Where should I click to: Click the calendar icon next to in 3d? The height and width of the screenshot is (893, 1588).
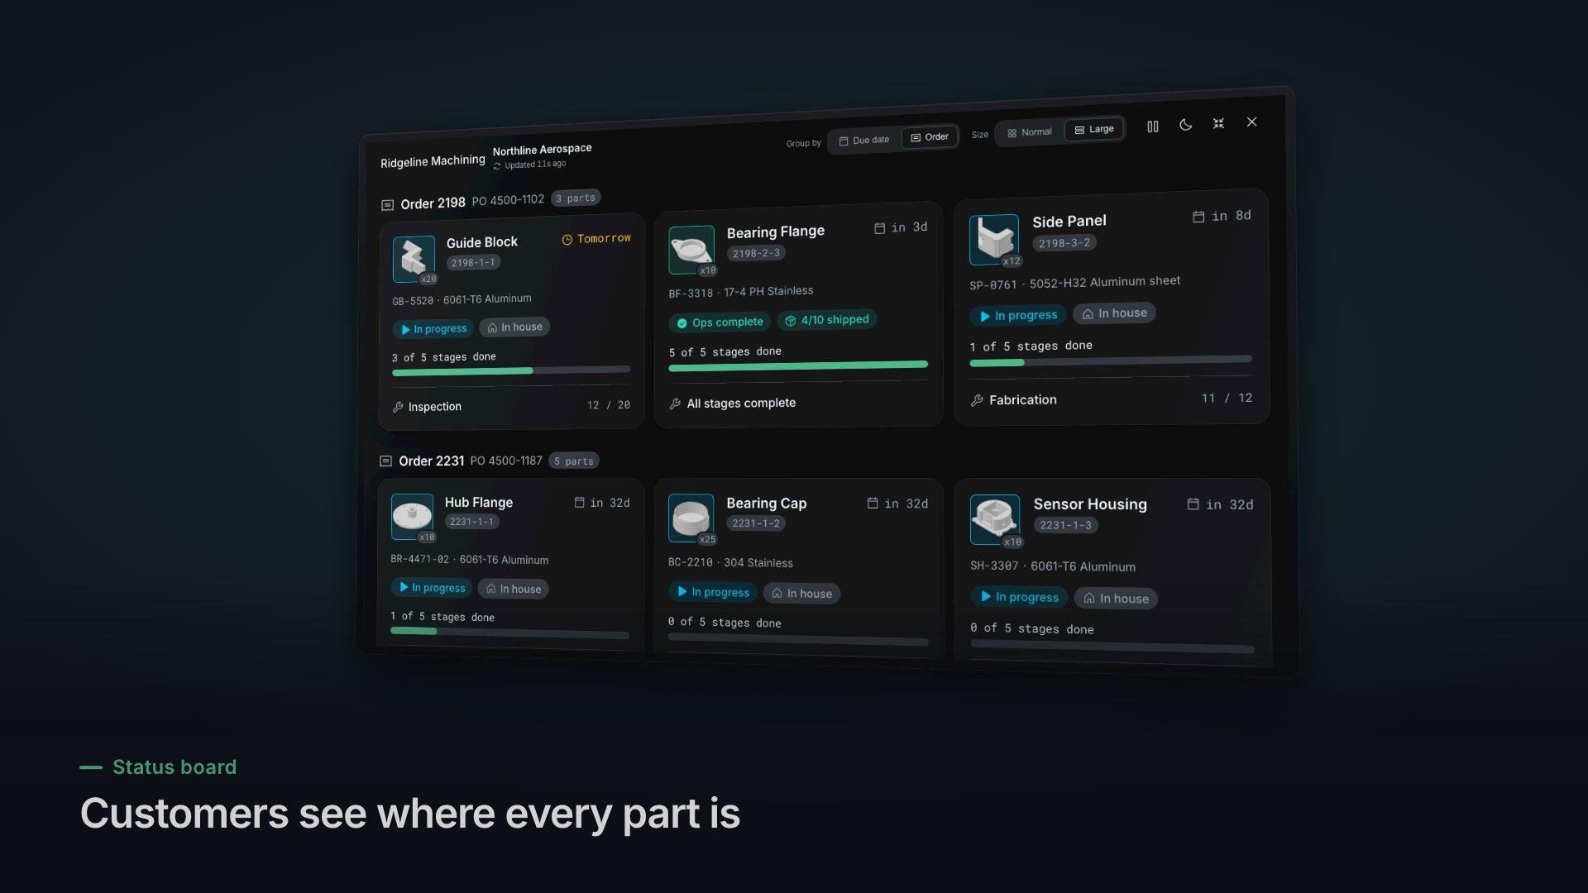(x=880, y=228)
